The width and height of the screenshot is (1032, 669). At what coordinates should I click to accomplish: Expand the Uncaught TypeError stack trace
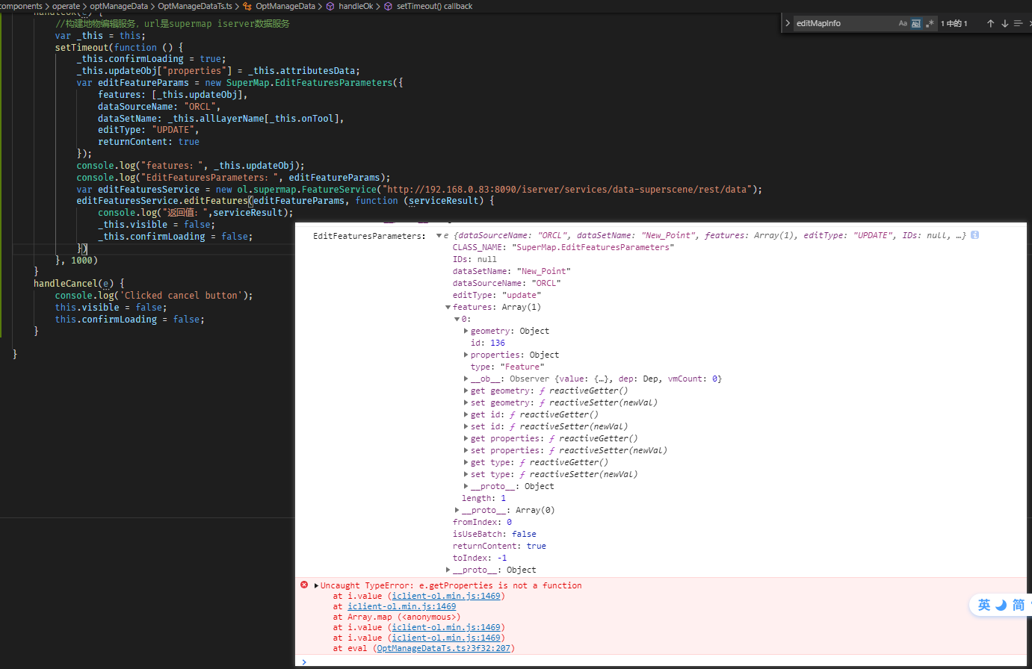click(316, 586)
